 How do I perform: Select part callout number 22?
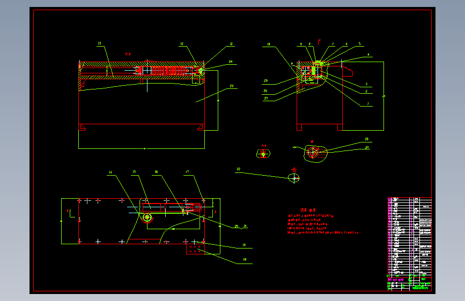click(239, 169)
